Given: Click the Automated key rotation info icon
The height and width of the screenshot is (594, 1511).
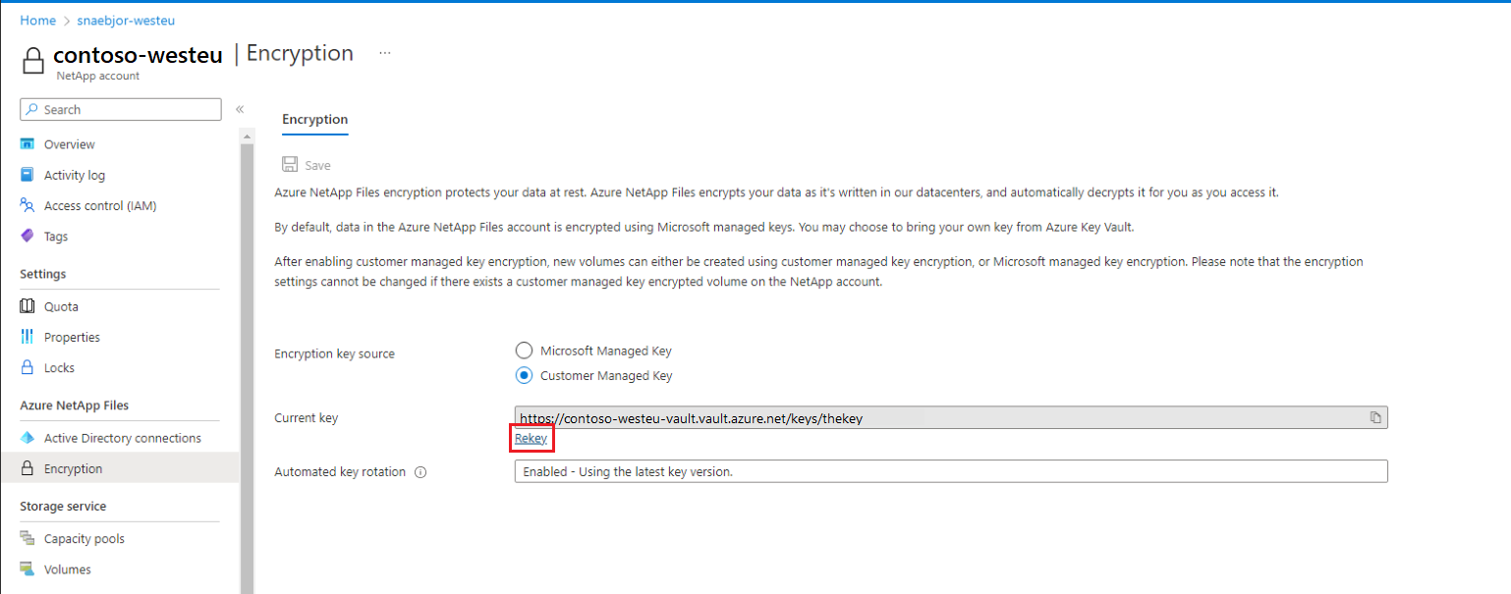Looking at the screenshot, I should (420, 472).
